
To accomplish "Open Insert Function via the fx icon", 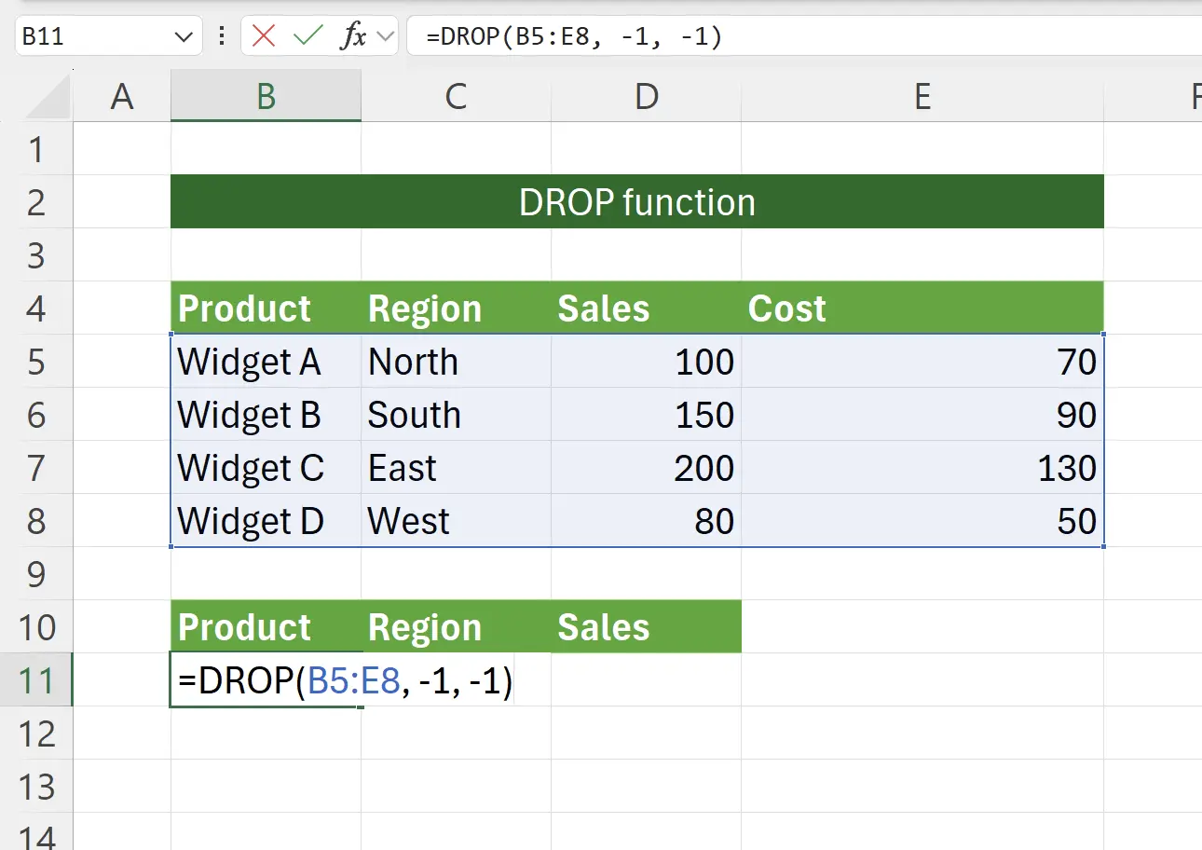I will pos(354,37).
